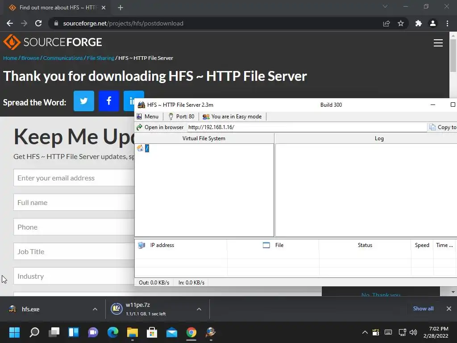This screenshot has width=457, height=343.
Task: Share on Facebook button
Action: [109, 101]
